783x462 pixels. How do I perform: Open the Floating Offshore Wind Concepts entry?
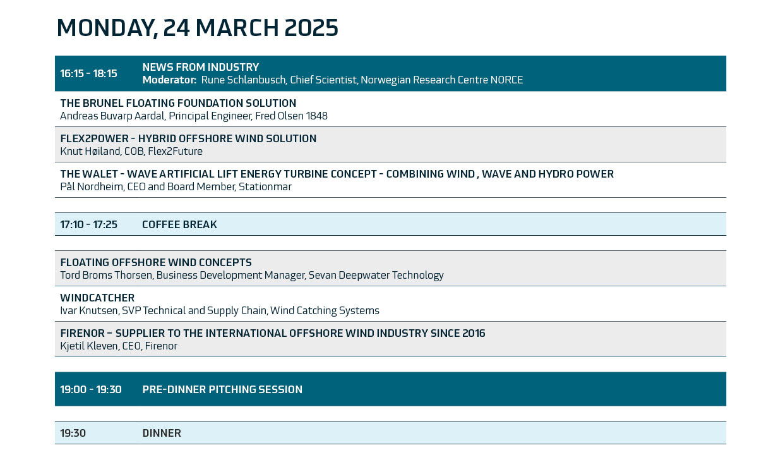coord(155,262)
